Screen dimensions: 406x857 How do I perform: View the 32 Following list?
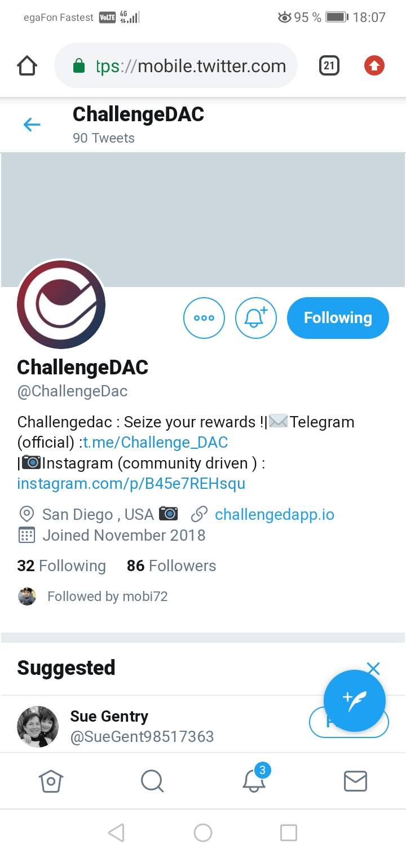[61, 566]
